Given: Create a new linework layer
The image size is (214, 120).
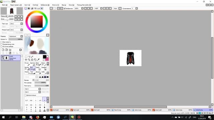Looking at the screenshot, I should pos(6,50).
